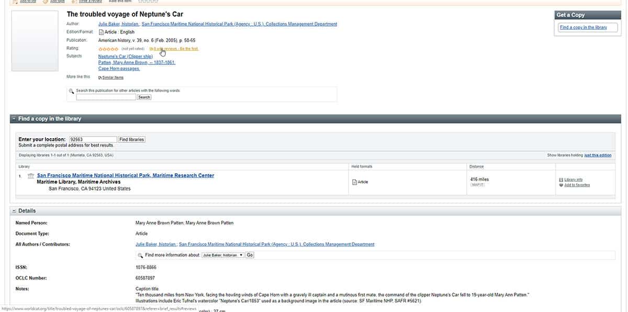Click the Go button next to the dropdown
Image resolution: width=628 pixels, height=312 pixels.
pyautogui.click(x=250, y=255)
